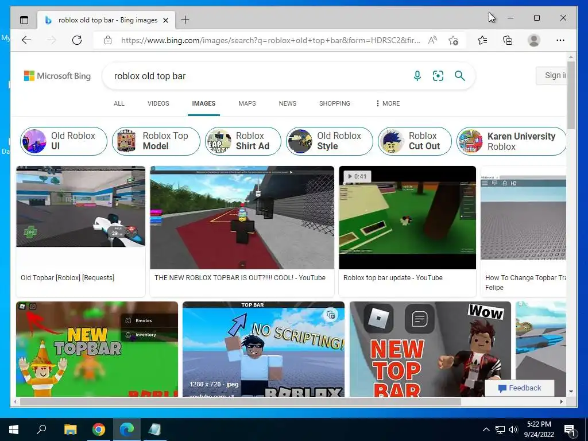Open the Collections icon in toolbar
This screenshot has height=441, width=588.
pyautogui.click(x=508, y=40)
